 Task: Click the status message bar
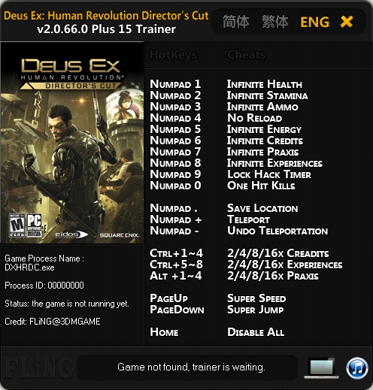tap(187, 367)
